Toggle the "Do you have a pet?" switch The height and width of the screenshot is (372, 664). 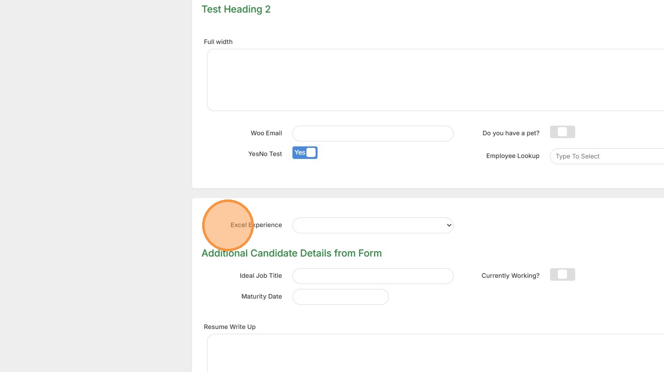[562, 132]
